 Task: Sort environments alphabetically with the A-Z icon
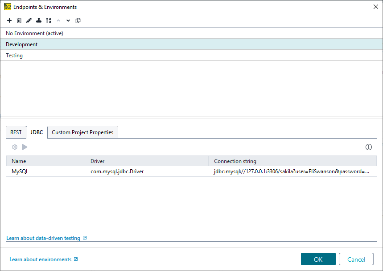tap(49, 20)
